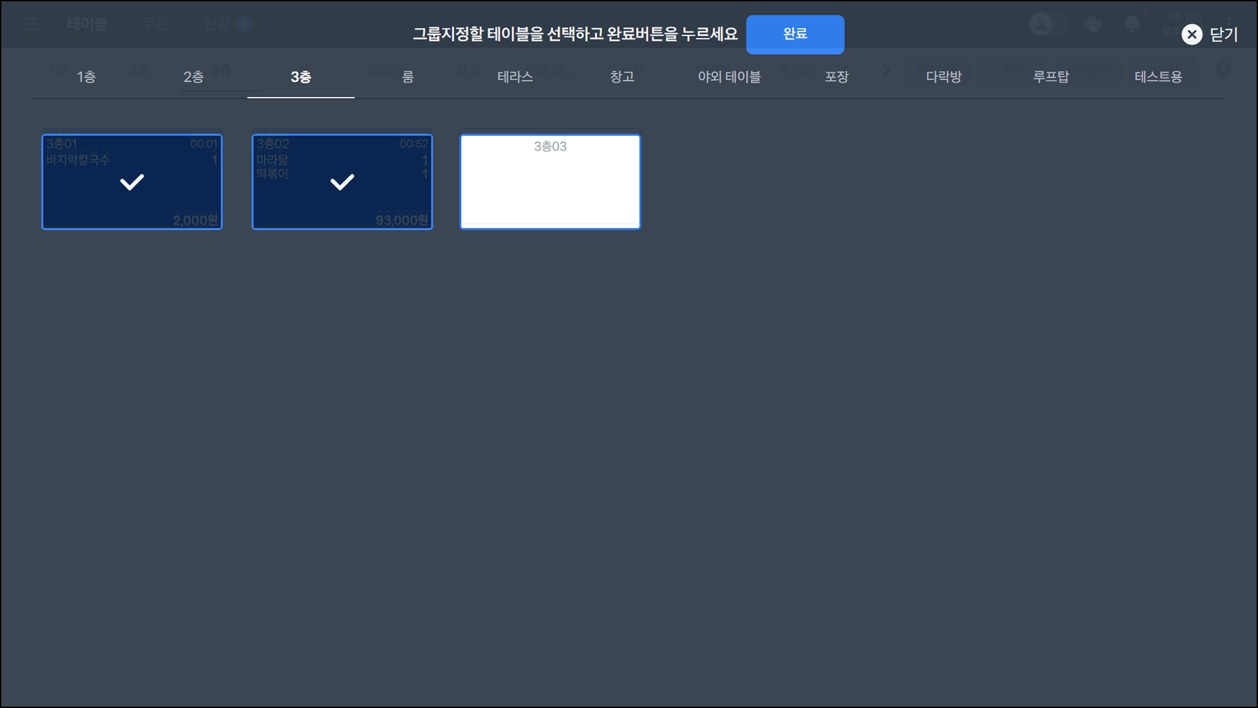Screen dimensions: 1258x708
Task: Go to the 루프탑 tab
Action: coord(1050,77)
